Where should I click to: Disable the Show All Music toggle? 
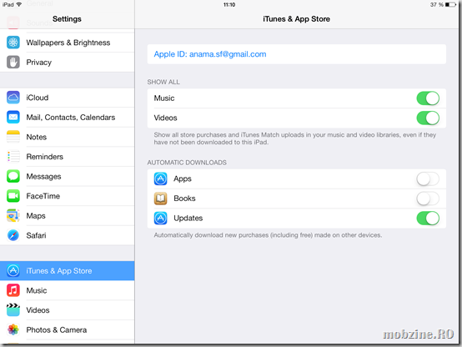428,98
